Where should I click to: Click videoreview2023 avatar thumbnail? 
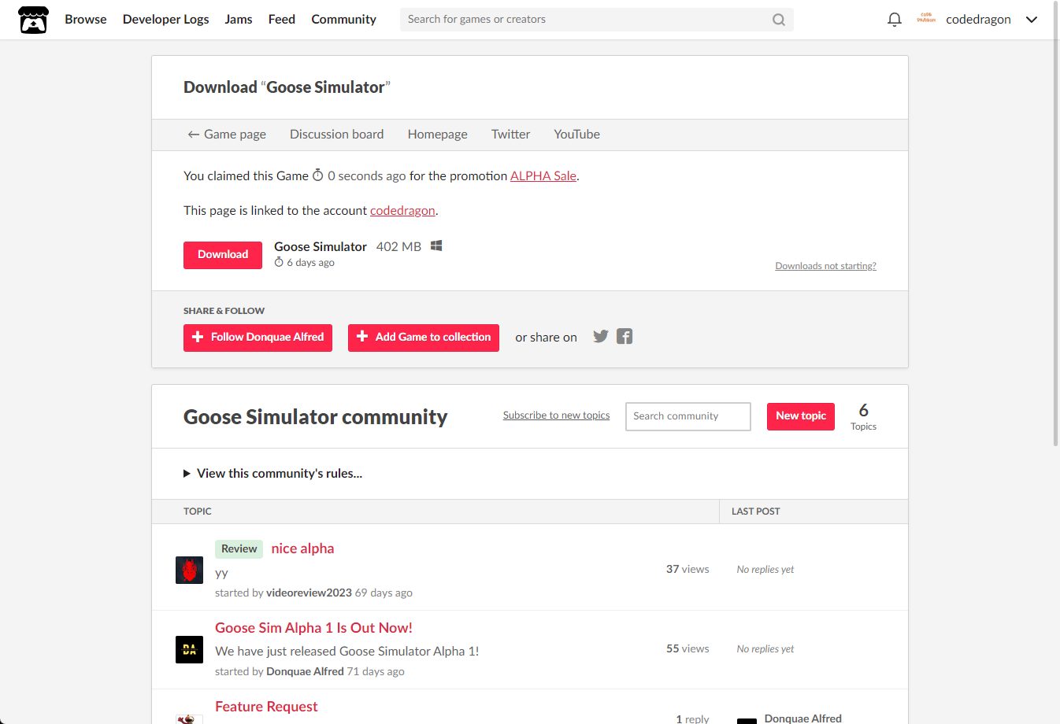click(189, 570)
